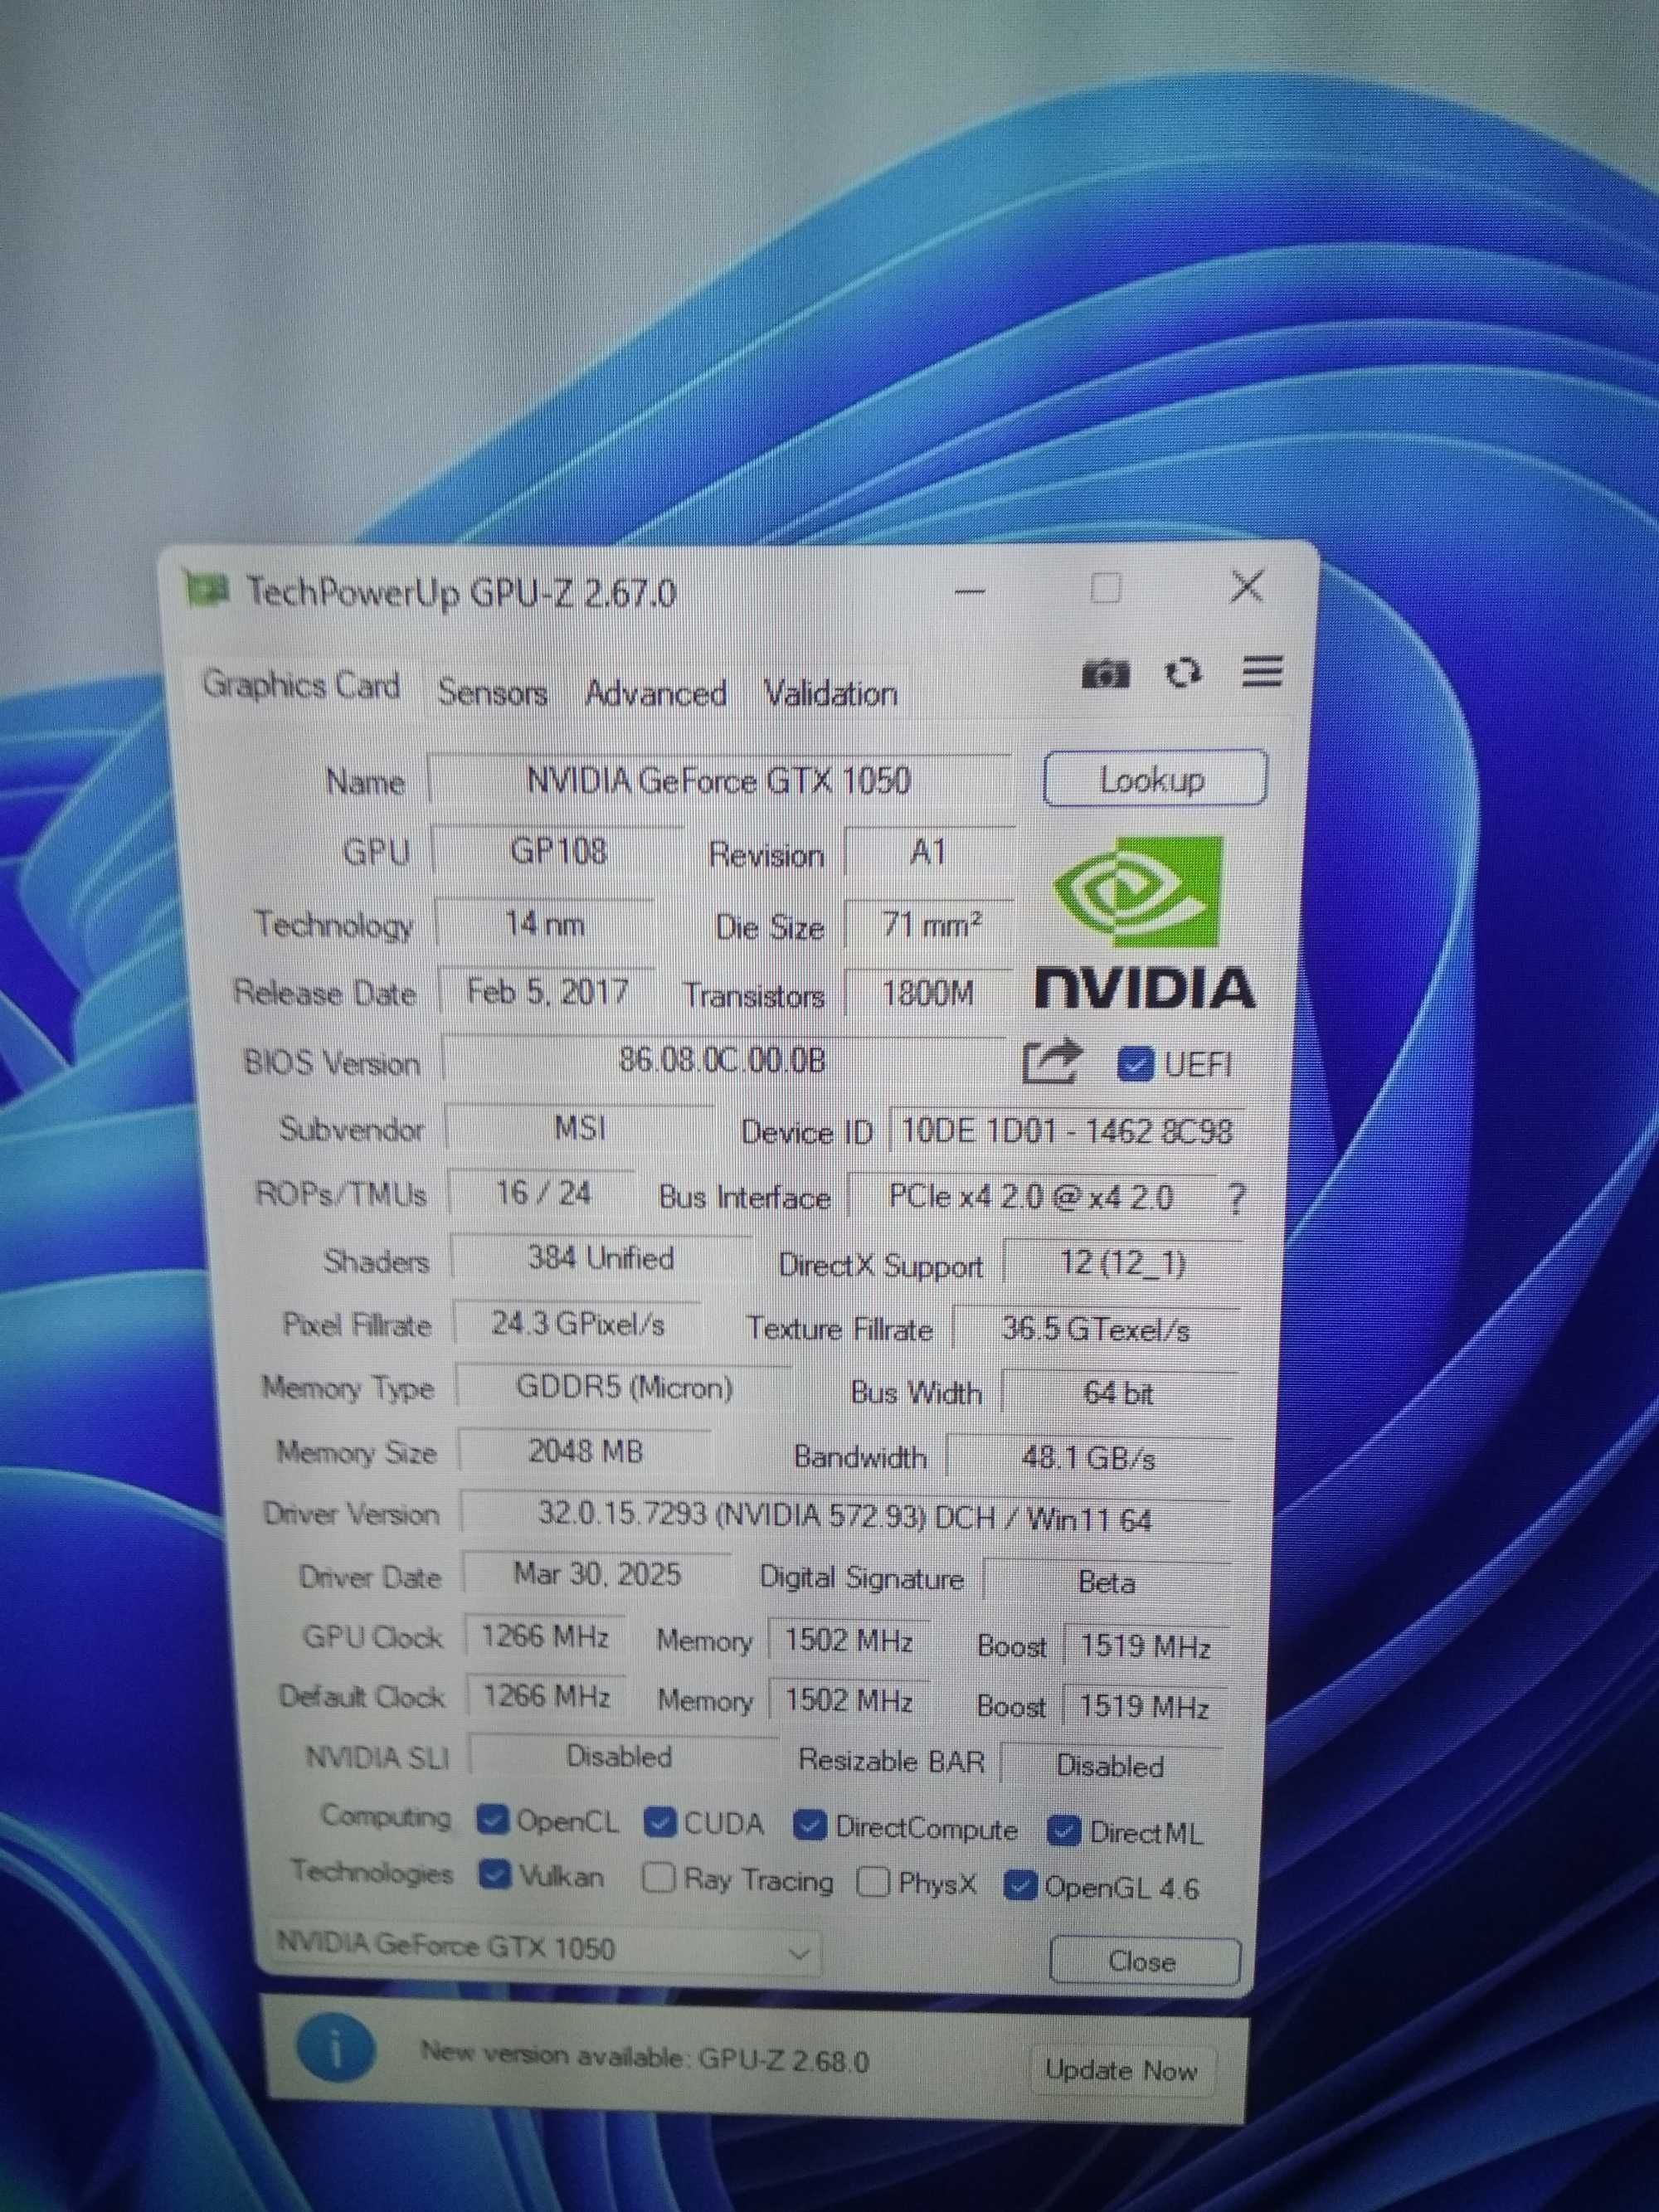Toggle the DirectCompute checkbox
This screenshot has width=1659, height=2212.
point(809,1826)
